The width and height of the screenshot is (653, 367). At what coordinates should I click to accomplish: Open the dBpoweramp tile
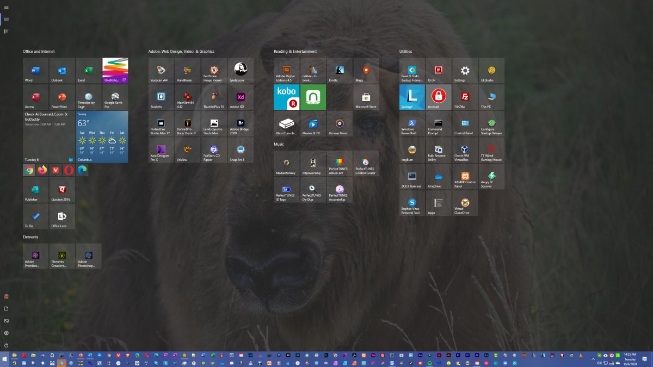point(313,164)
